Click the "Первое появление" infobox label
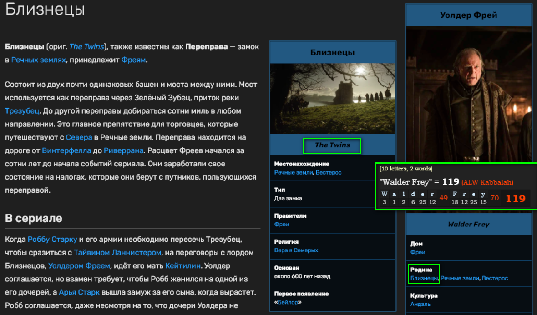The width and height of the screenshot is (537, 315). click(301, 294)
